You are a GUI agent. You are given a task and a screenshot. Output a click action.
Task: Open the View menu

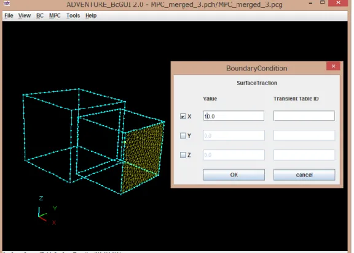[25, 15]
